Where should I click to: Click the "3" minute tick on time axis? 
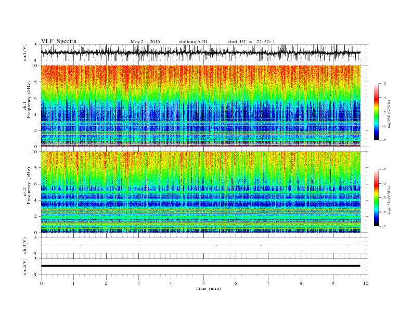138,283
